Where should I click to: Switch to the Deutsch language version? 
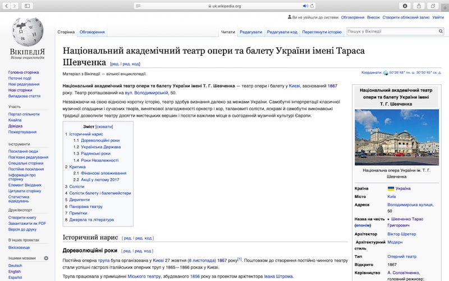click(x=15, y=265)
